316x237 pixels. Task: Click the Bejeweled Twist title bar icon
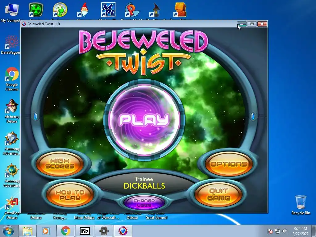tap(24, 24)
